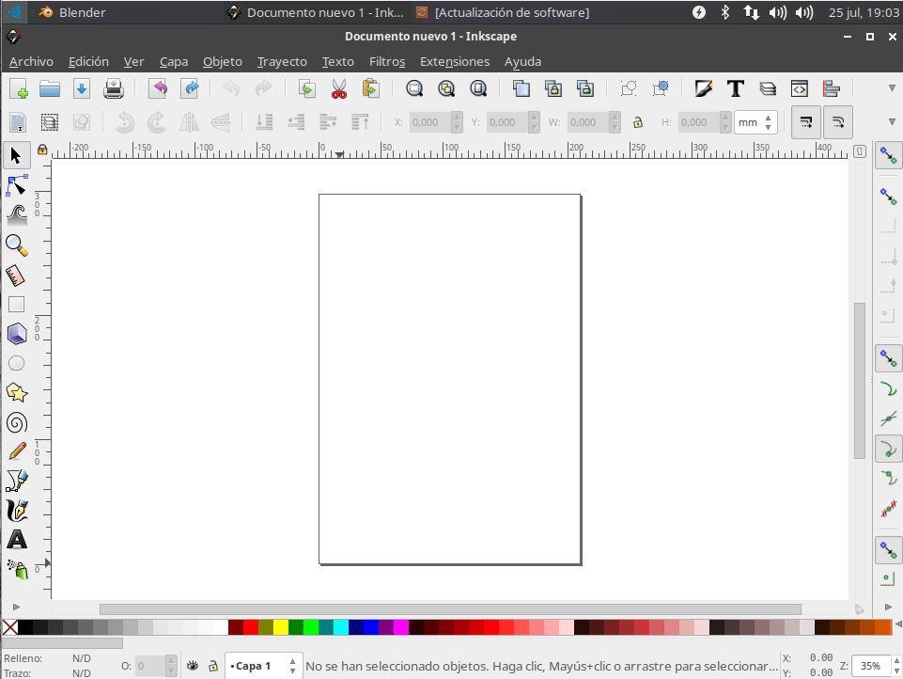Screen dimensions: 903x679
Task: Open the Fill and Stroke dialog
Action: point(703,88)
